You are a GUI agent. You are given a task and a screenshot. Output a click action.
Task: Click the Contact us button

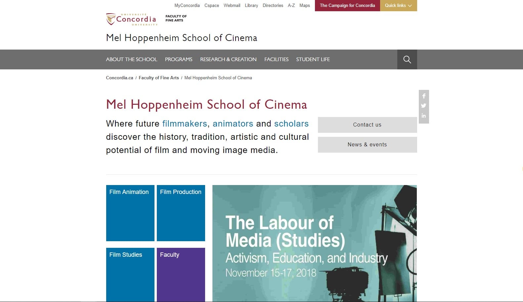point(367,125)
